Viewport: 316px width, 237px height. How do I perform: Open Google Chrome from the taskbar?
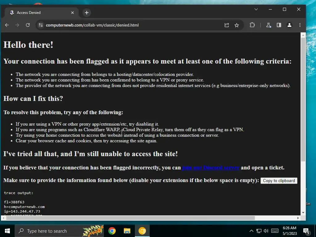[112, 231]
